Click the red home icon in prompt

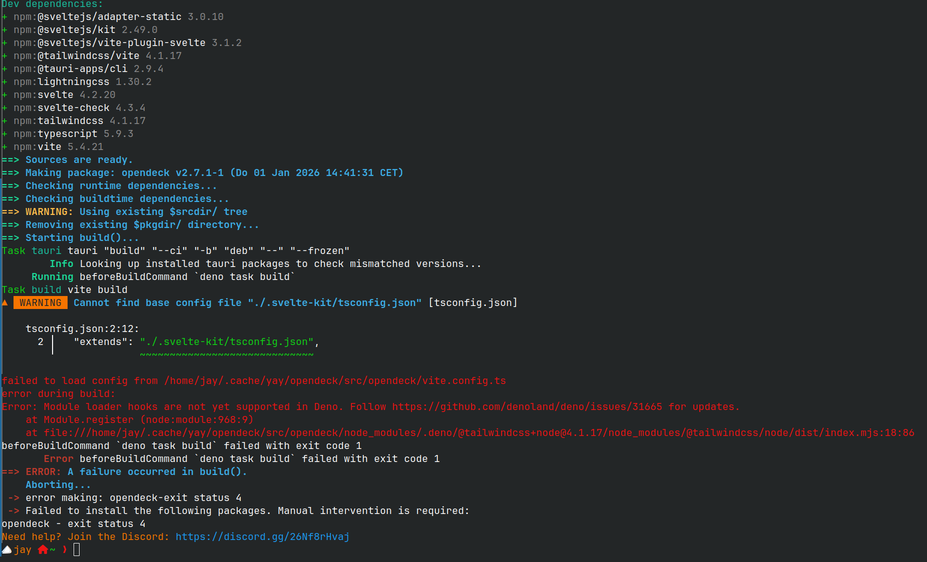coord(43,549)
